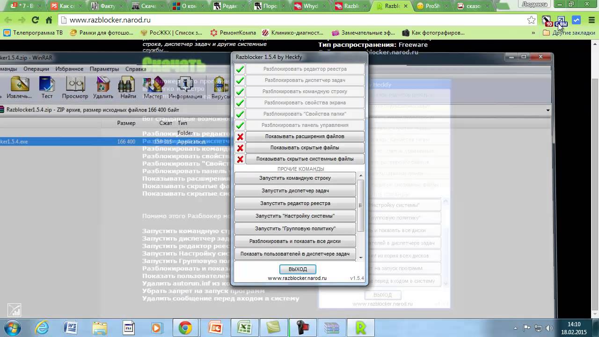This screenshot has height=337, width=599.
Task: Click the WinRAR Test (Тест) toolbar icon
Action: click(x=47, y=88)
